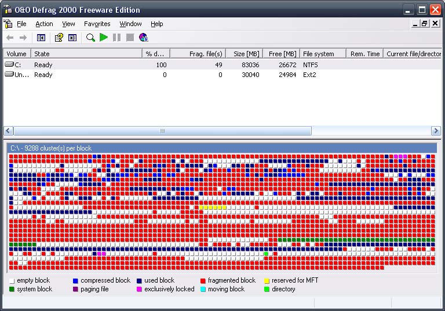Sort by the Size [MB] column header
The width and height of the screenshot is (445, 311).
click(244, 54)
